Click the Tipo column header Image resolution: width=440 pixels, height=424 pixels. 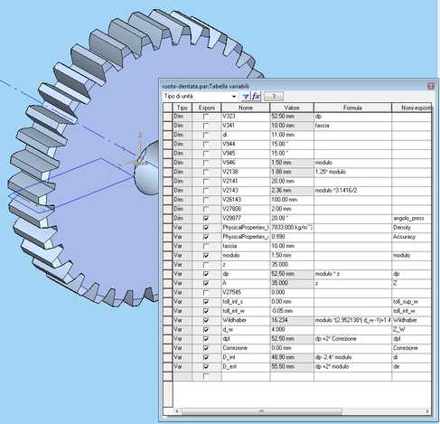click(183, 108)
